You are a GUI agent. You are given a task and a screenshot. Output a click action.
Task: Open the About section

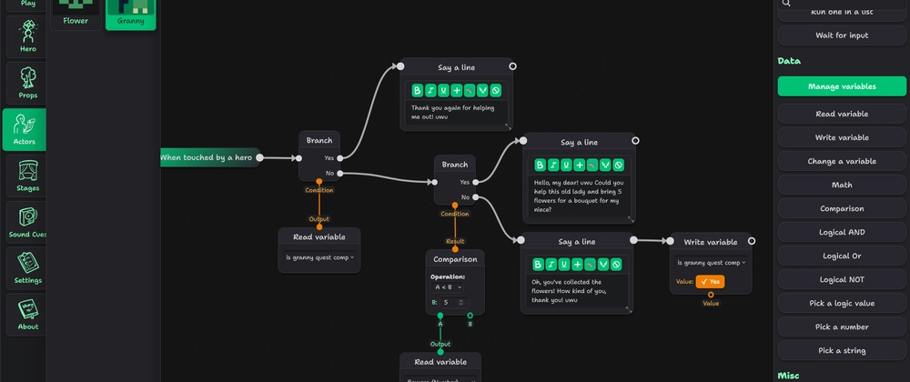click(x=27, y=315)
